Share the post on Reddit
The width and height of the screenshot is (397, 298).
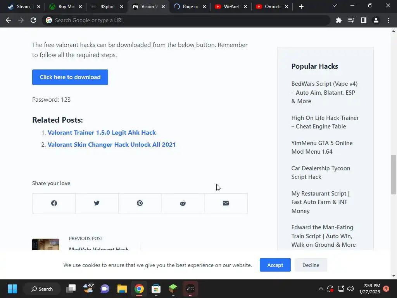pos(183,203)
